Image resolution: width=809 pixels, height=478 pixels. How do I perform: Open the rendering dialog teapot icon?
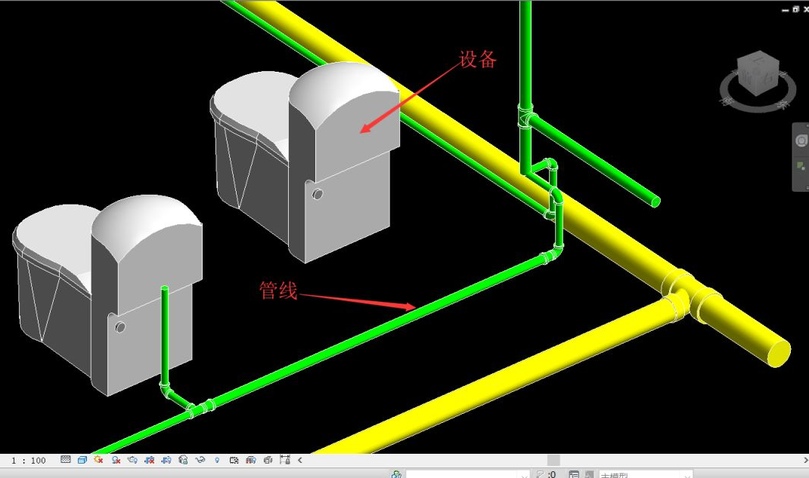point(132,460)
